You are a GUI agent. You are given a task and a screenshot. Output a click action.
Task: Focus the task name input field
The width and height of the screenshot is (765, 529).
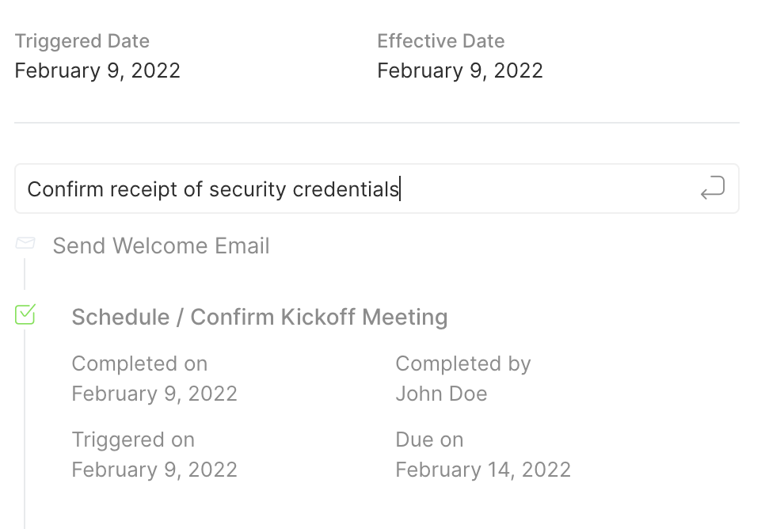(377, 188)
